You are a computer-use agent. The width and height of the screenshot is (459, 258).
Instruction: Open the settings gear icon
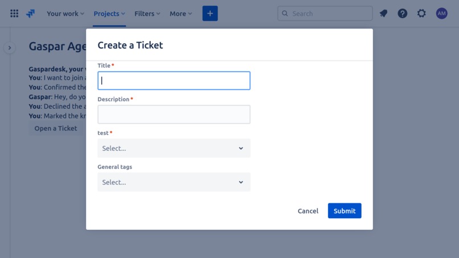(421, 14)
